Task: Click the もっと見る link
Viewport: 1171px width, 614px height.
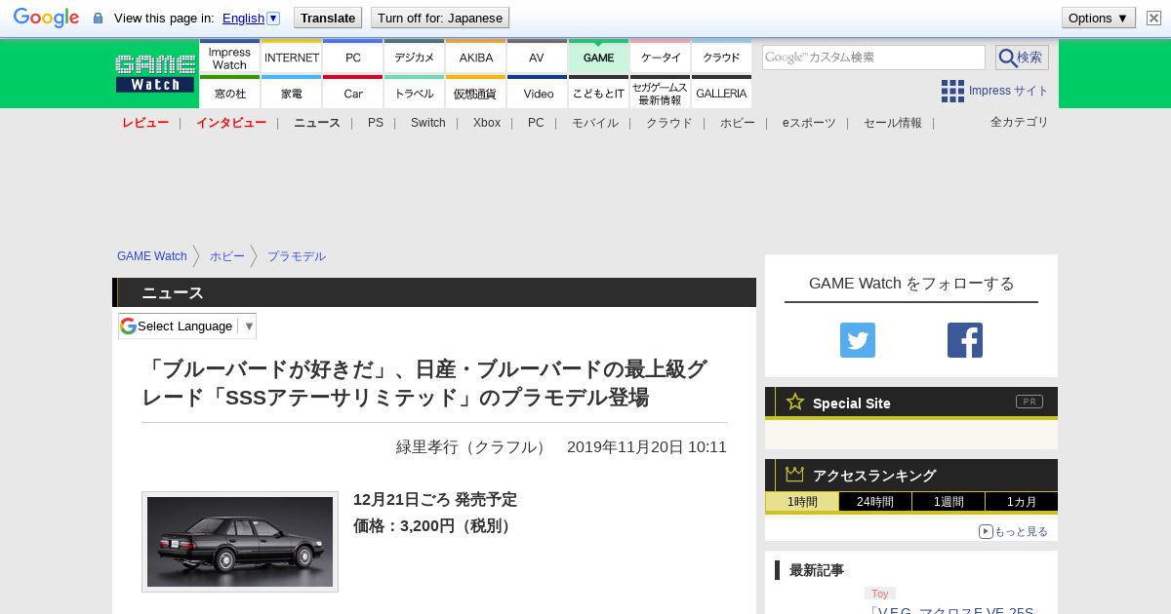Action: click(1014, 531)
